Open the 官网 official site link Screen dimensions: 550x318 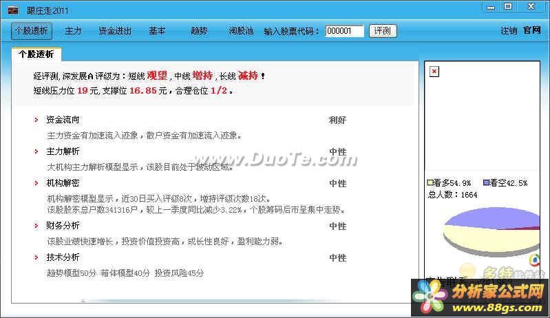coord(532,30)
